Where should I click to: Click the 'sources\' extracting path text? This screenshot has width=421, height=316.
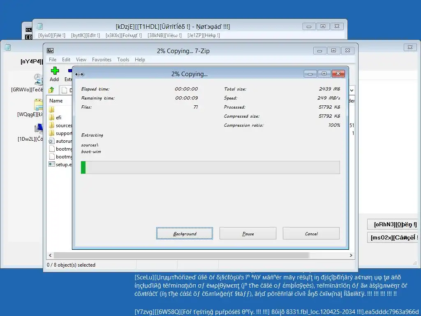tap(90, 145)
